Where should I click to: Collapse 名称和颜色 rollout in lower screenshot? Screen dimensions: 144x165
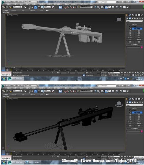135,129
